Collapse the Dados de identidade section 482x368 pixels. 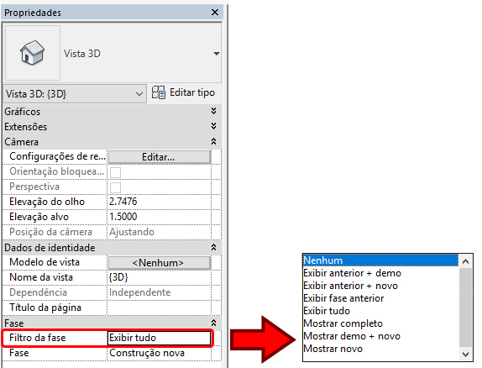(x=213, y=247)
